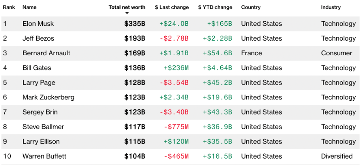
Task: Open Sergey Brin's profile link
Action: click(40, 112)
